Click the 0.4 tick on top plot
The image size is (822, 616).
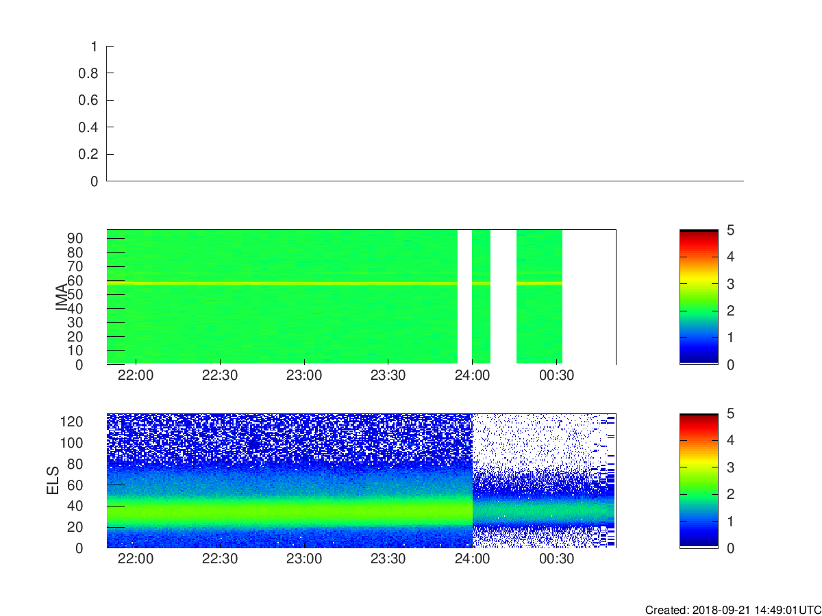(90, 127)
